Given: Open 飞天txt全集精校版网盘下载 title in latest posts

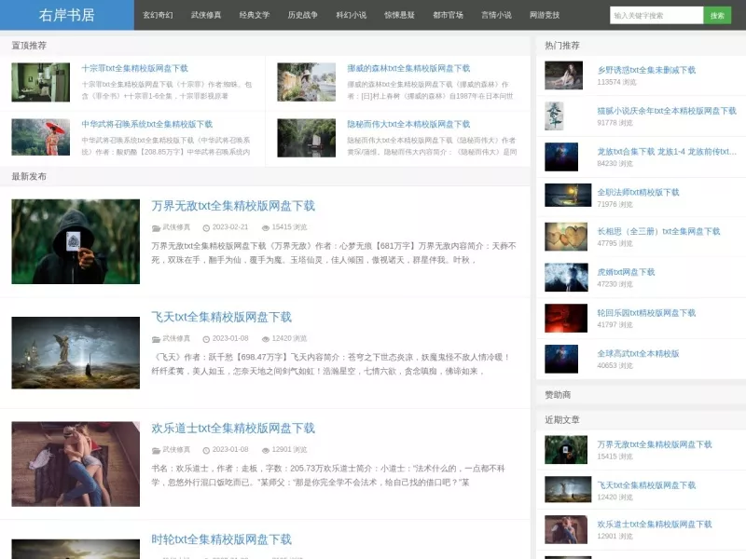Looking at the screenshot, I should click(221, 317).
